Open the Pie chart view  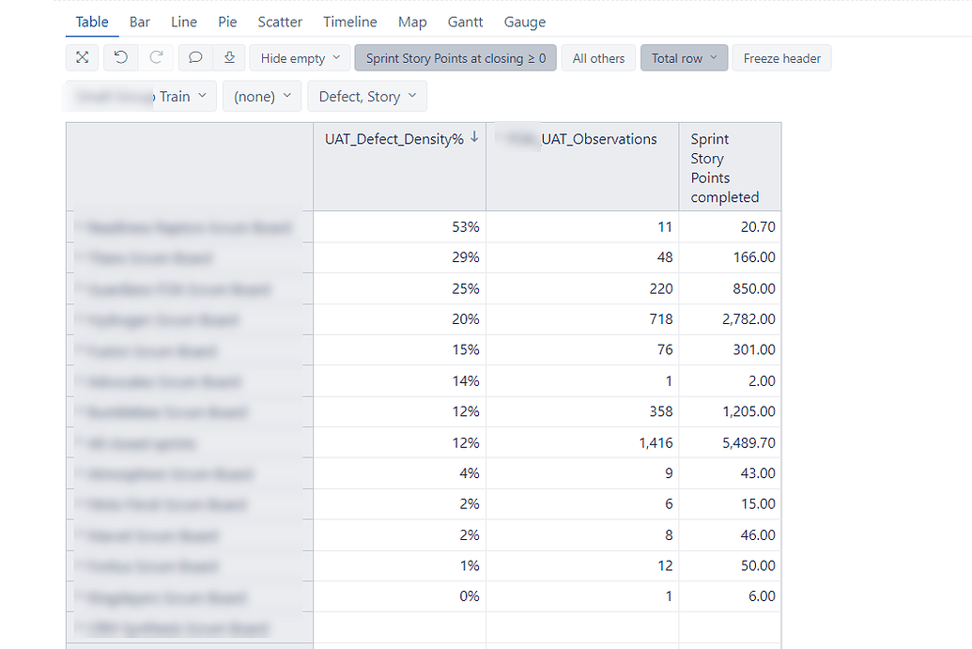(x=226, y=22)
